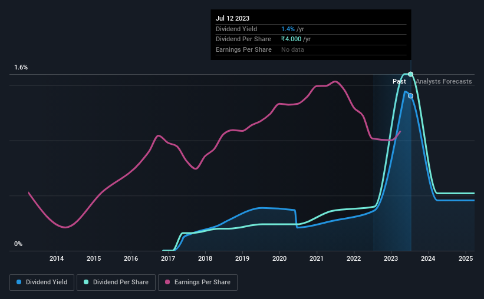This screenshot has width=484, height=299.
Task: Click the ₹4.000 dividend per share value
Action: pos(291,39)
